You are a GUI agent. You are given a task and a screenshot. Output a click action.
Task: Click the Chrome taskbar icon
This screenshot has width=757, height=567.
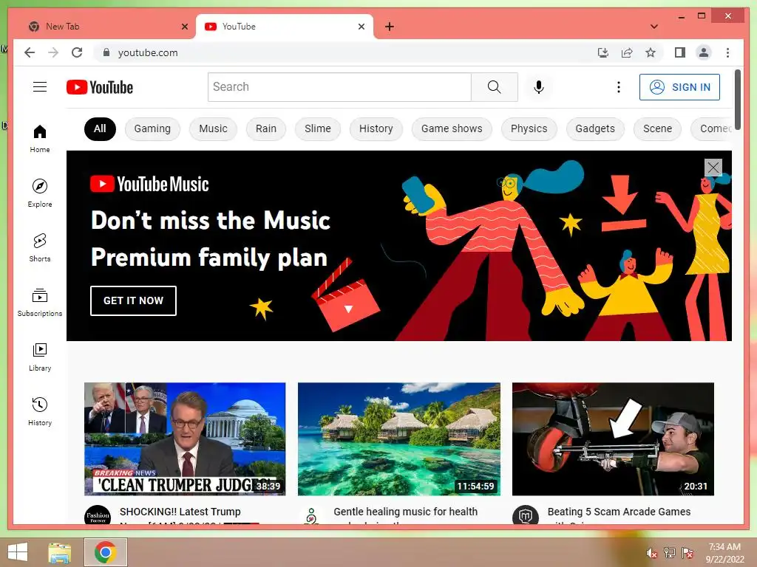tap(106, 552)
